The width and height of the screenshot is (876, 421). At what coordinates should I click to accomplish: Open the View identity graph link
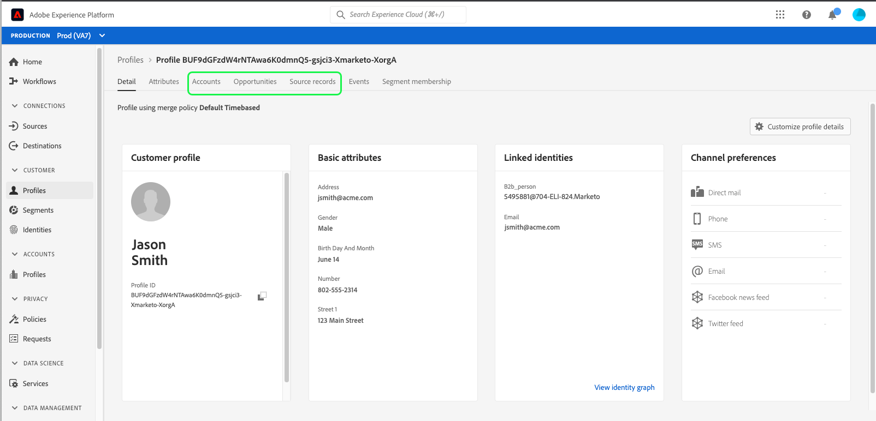tap(624, 388)
